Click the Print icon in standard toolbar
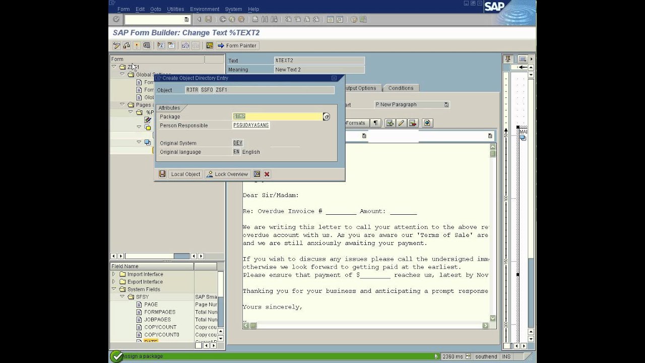This screenshot has width=645, height=363. coord(255,19)
